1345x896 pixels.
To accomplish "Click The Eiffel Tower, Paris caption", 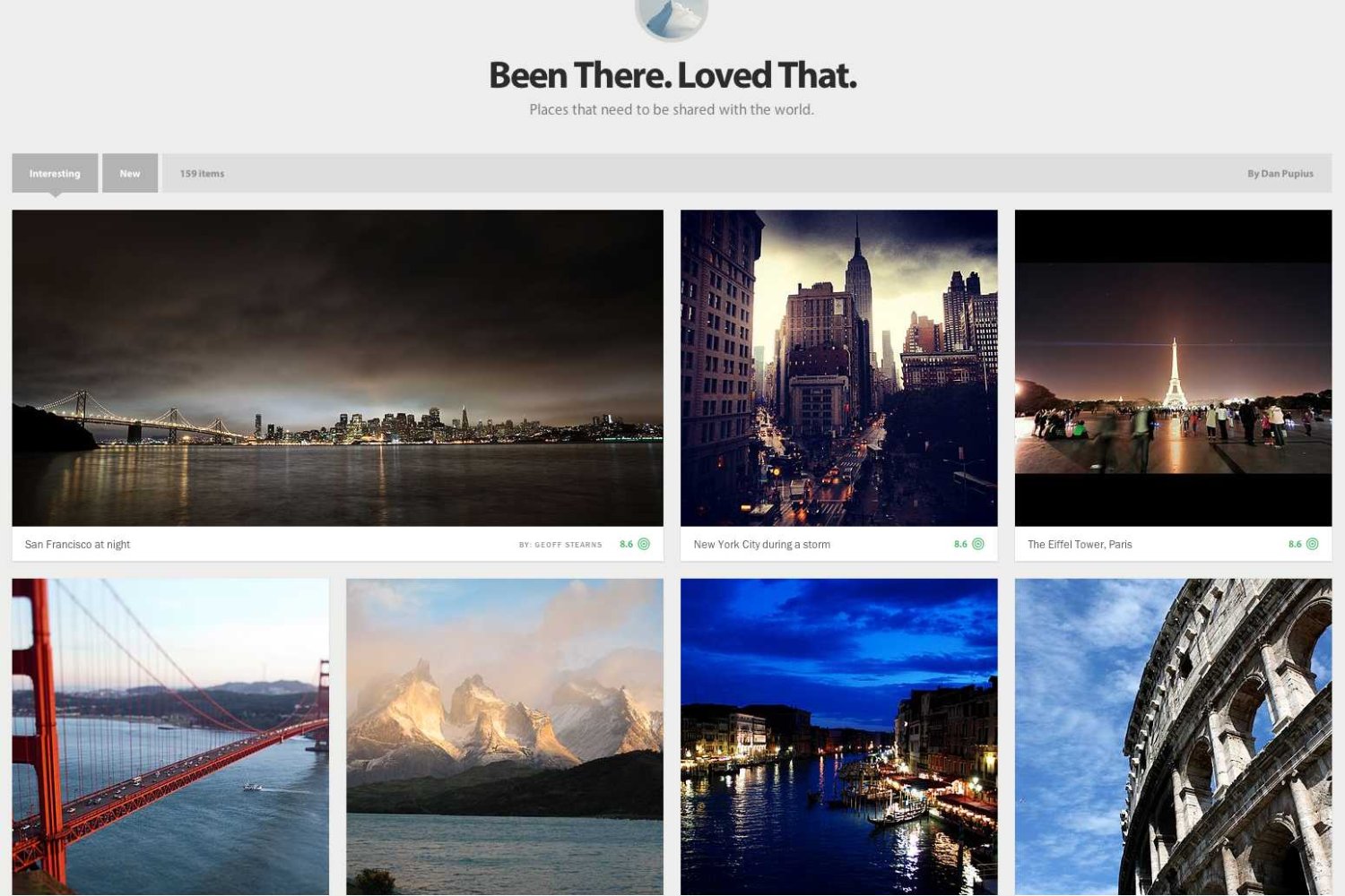I will [x=1080, y=545].
